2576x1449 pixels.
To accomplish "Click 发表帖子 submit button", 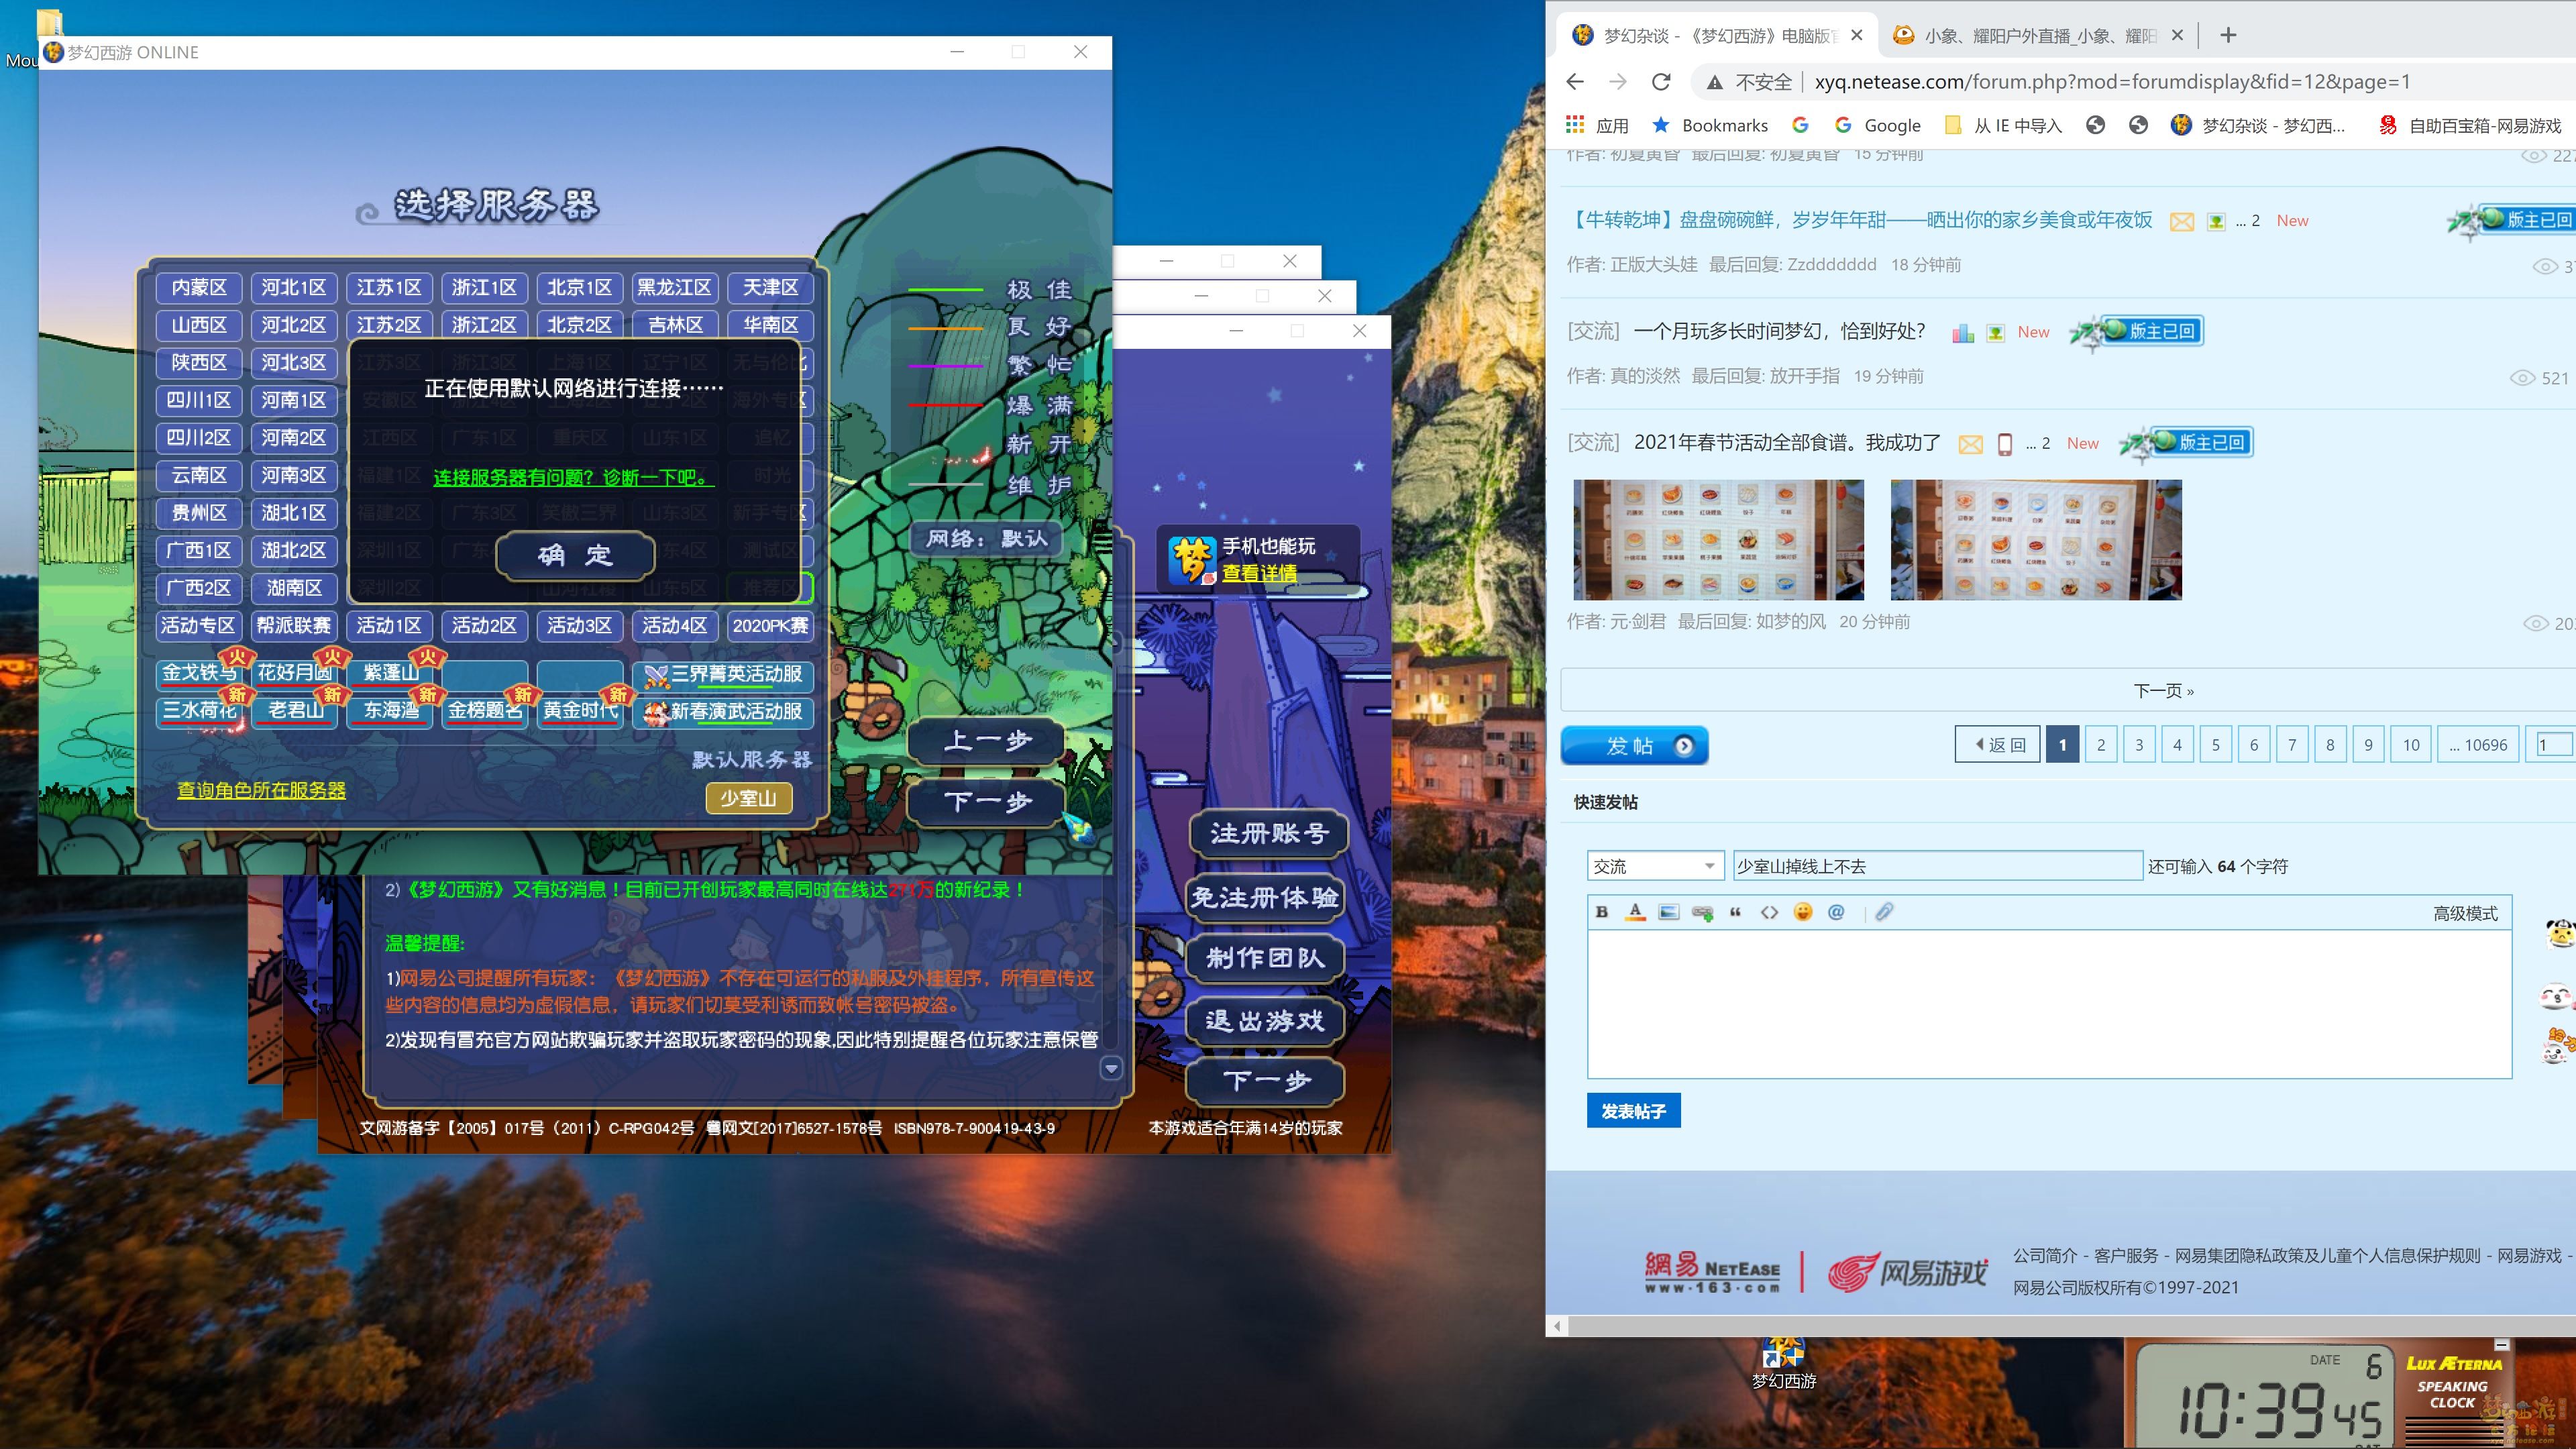I will click(x=1633, y=1111).
